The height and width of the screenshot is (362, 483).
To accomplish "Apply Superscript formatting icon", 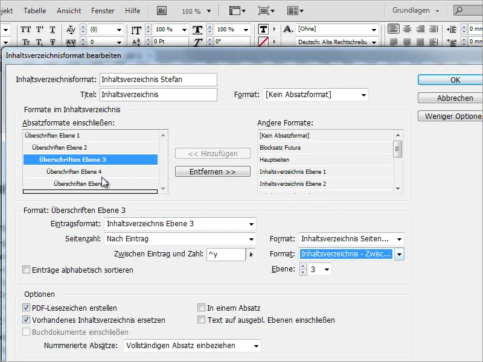I will click(40, 30).
